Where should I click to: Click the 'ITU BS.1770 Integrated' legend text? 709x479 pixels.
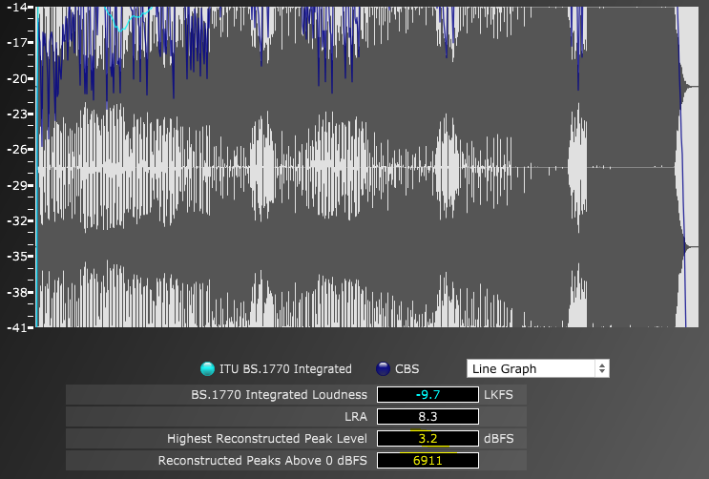285,369
